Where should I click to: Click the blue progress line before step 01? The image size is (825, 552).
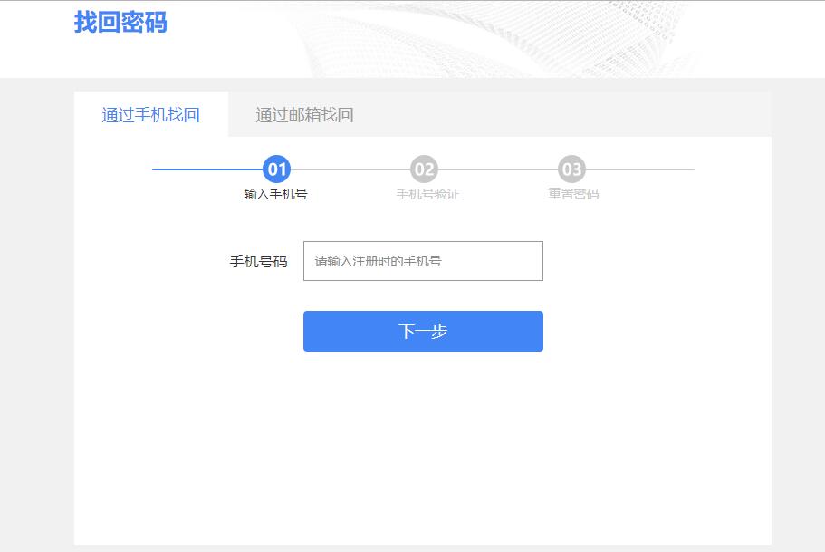pyautogui.click(x=208, y=169)
